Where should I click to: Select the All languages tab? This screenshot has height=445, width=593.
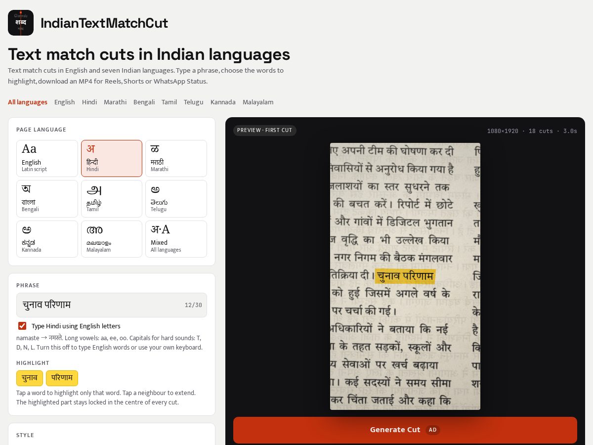tap(28, 102)
